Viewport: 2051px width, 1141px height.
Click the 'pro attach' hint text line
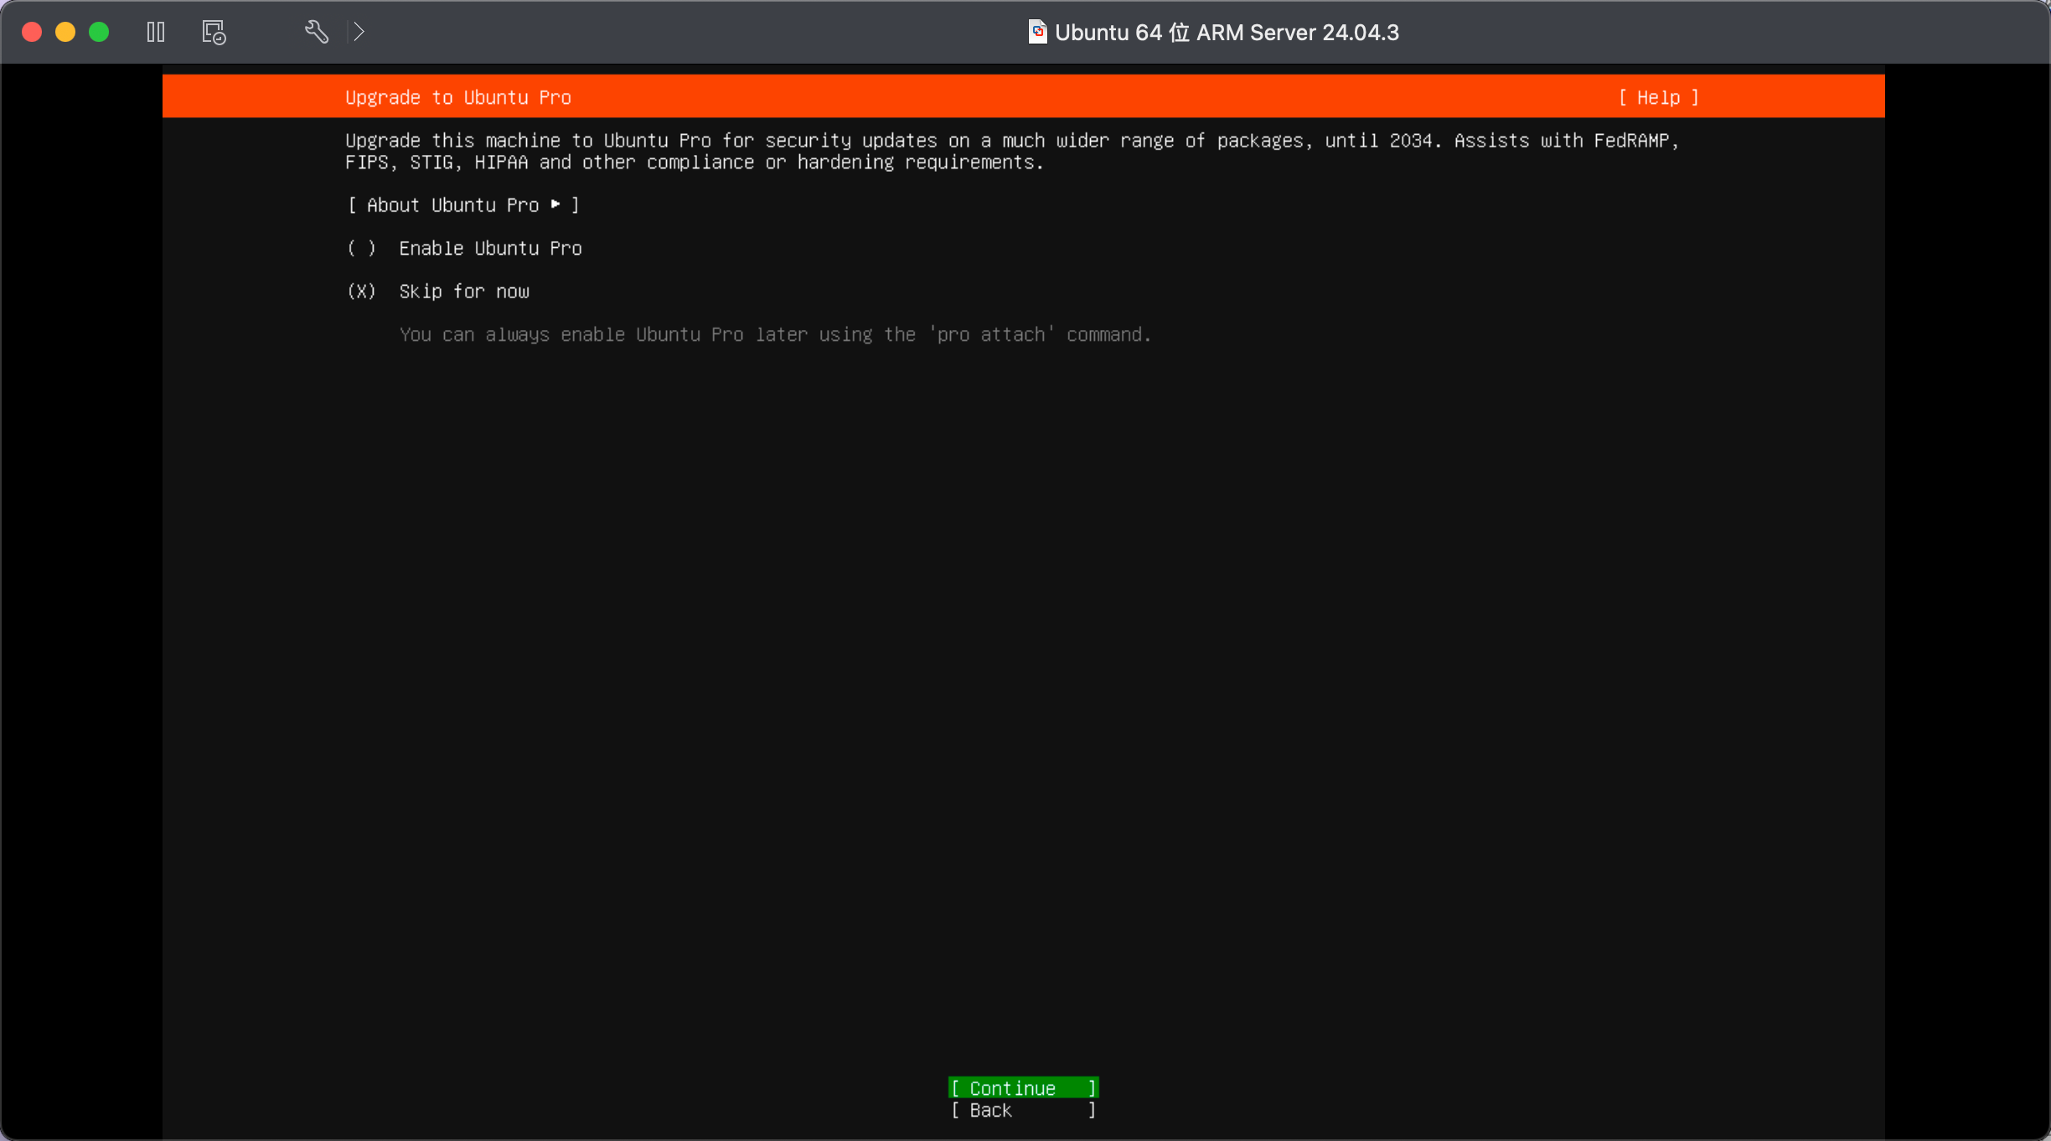pos(775,334)
